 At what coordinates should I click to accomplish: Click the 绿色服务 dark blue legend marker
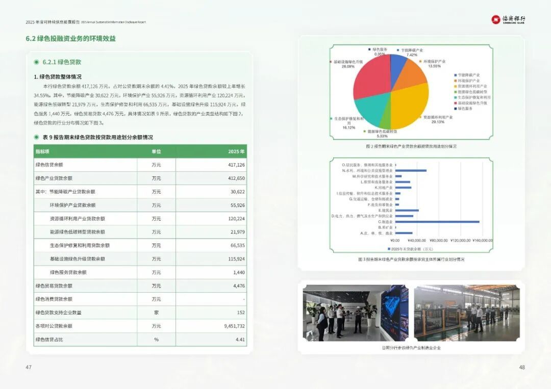(456, 109)
